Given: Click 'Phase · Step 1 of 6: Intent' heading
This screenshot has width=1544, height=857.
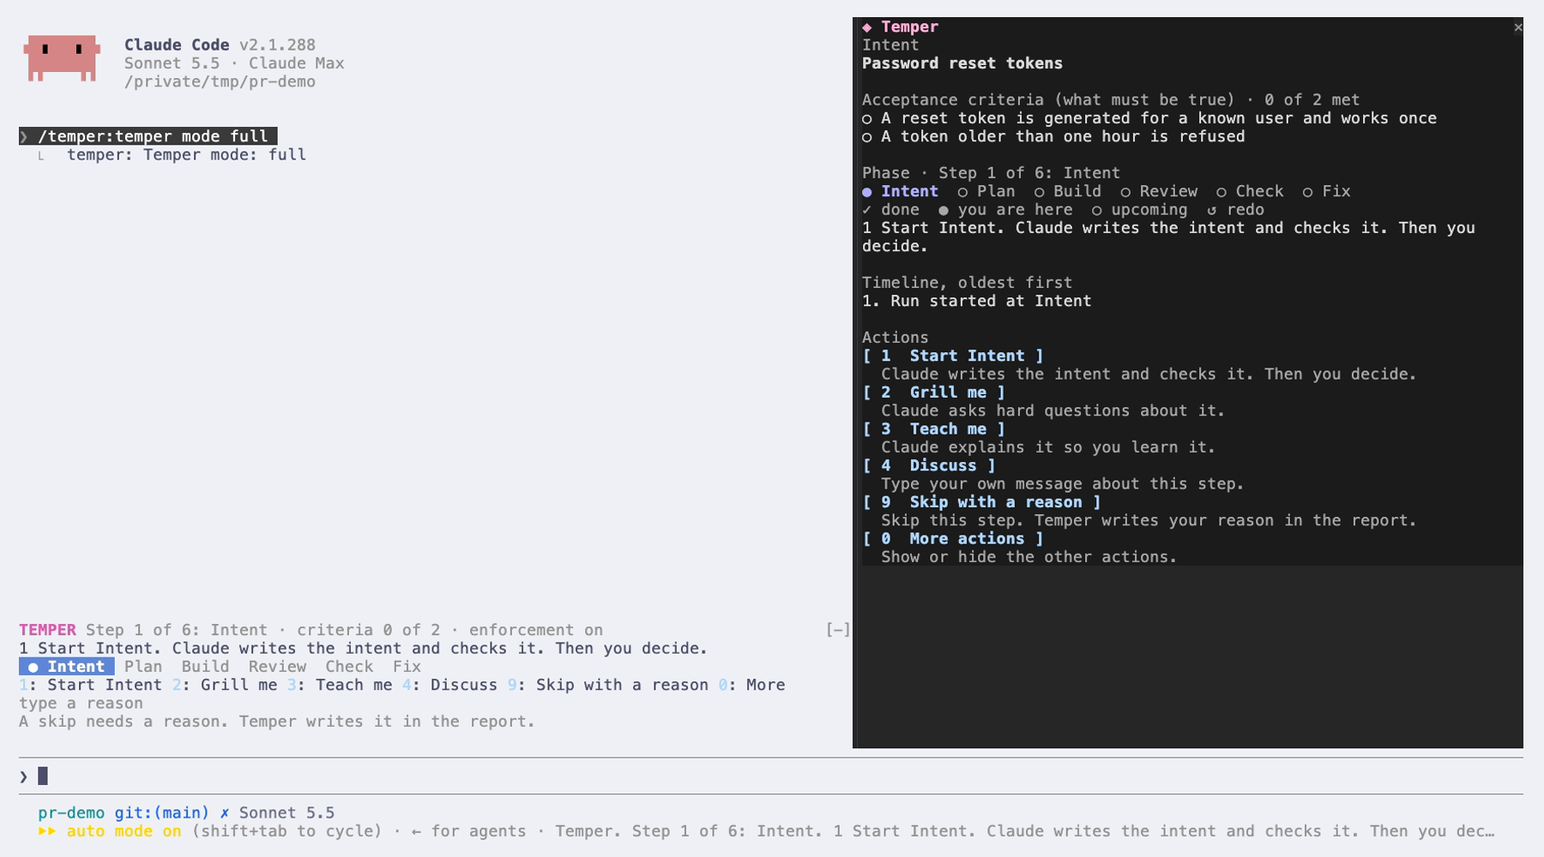Looking at the screenshot, I should tap(991, 173).
